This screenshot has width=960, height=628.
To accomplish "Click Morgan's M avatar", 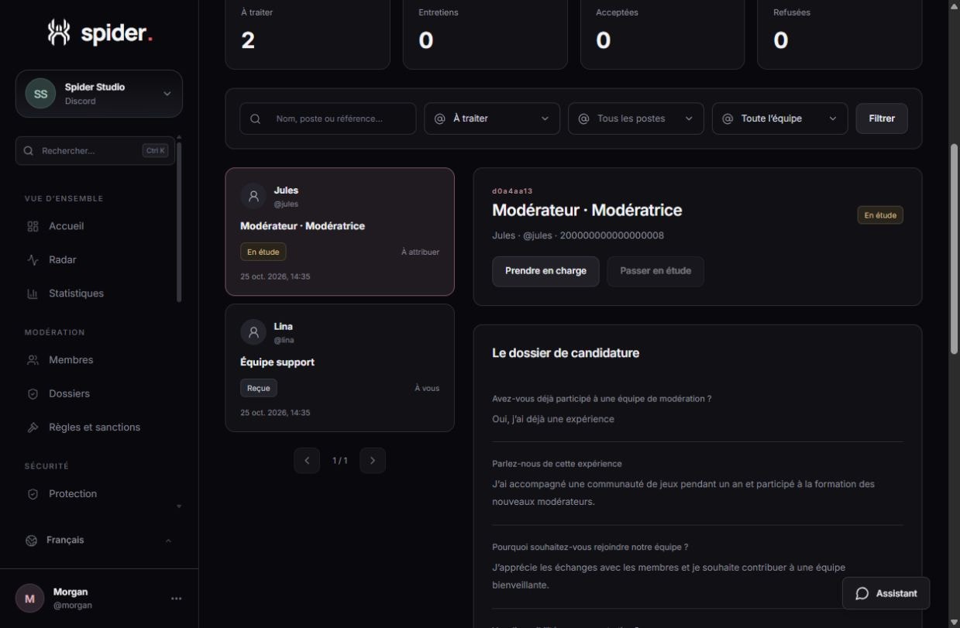I will (30, 599).
